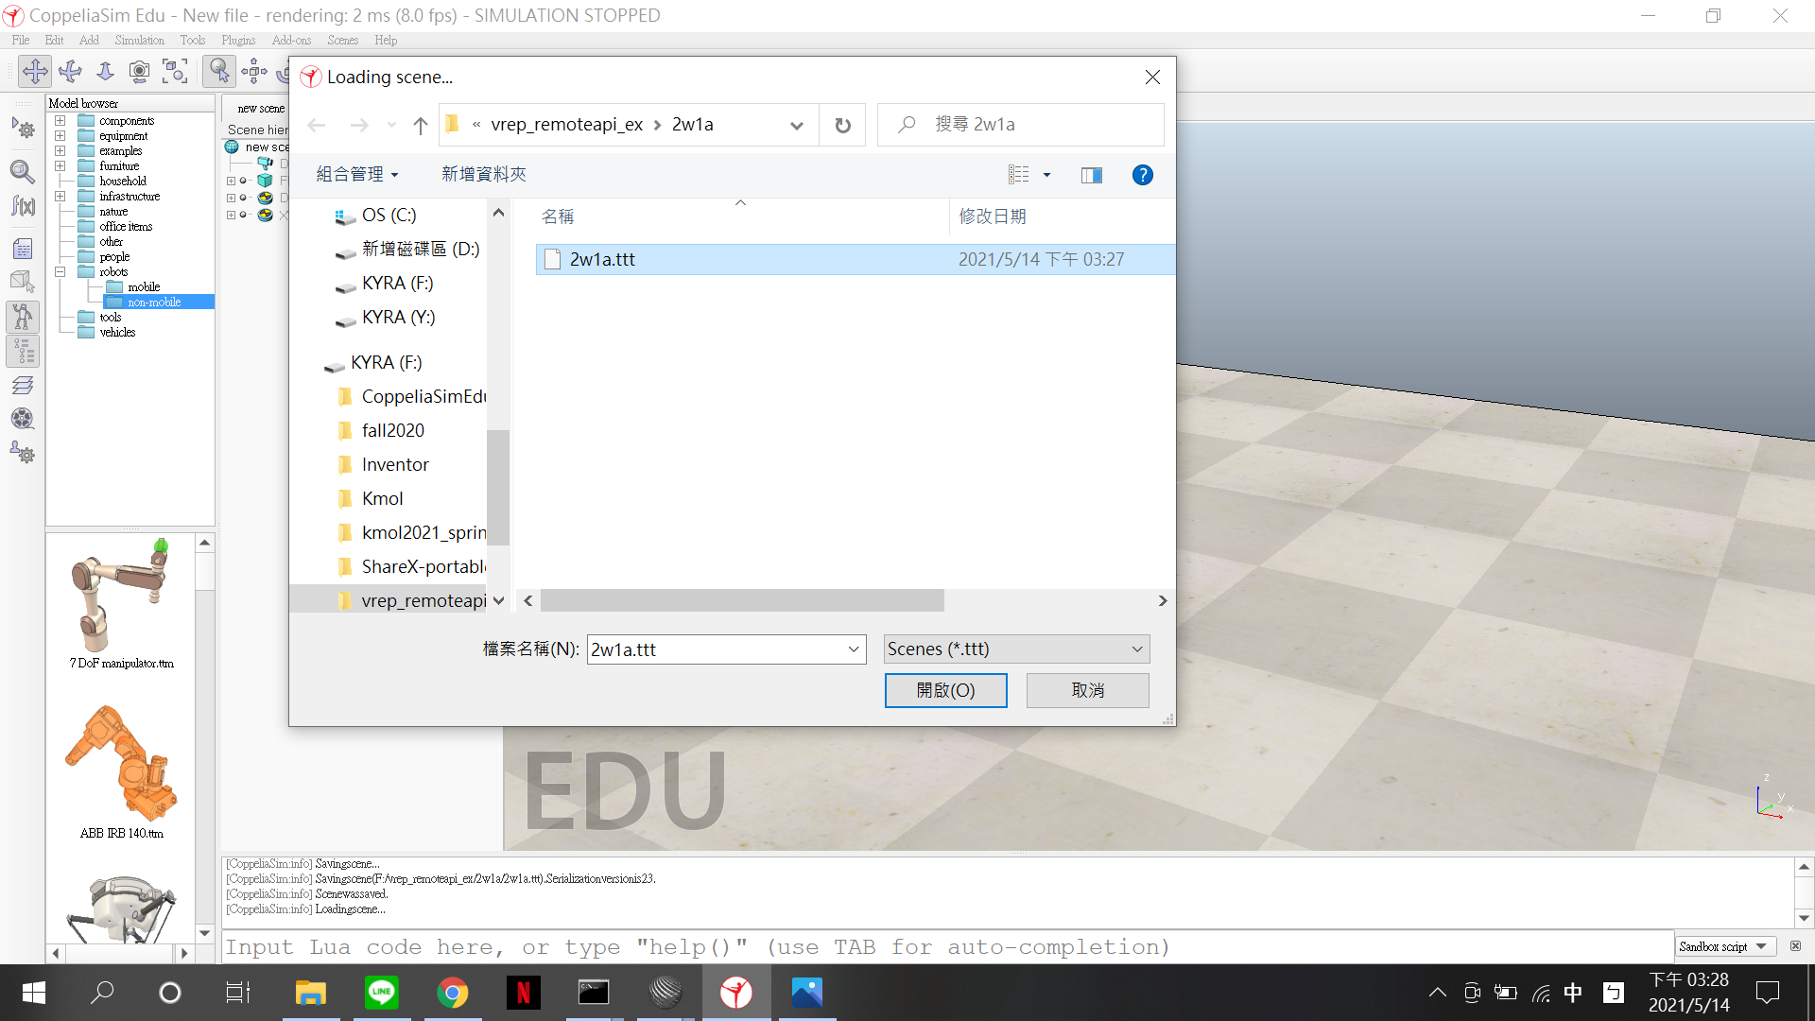Activate the click selection tool

219,71
